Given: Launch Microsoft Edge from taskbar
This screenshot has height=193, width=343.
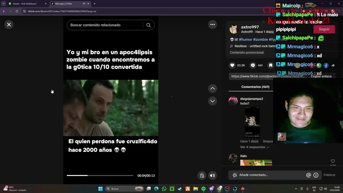Looking at the screenshot, I should tap(156, 189).
